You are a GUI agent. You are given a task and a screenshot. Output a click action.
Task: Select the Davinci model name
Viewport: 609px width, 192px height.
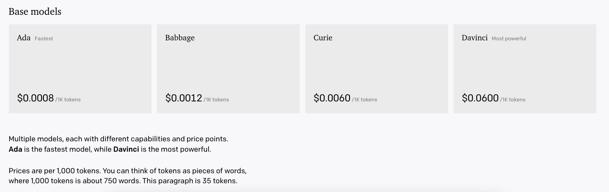tap(475, 38)
